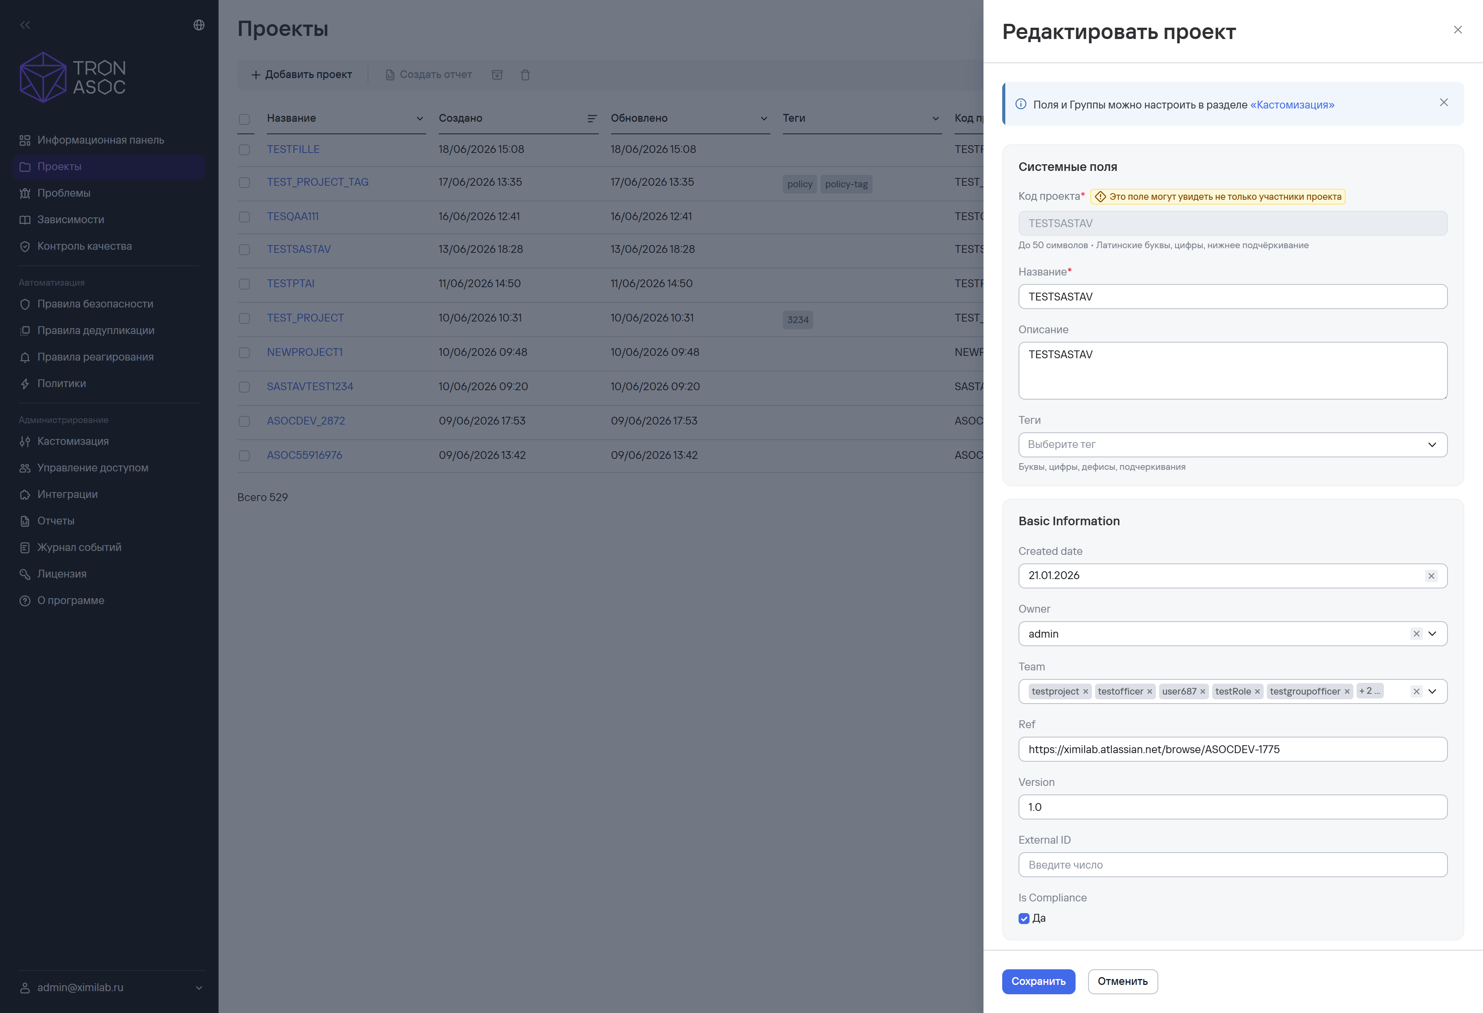Click the archive icon in projects toolbar
The height and width of the screenshot is (1013, 1483).
click(x=497, y=75)
